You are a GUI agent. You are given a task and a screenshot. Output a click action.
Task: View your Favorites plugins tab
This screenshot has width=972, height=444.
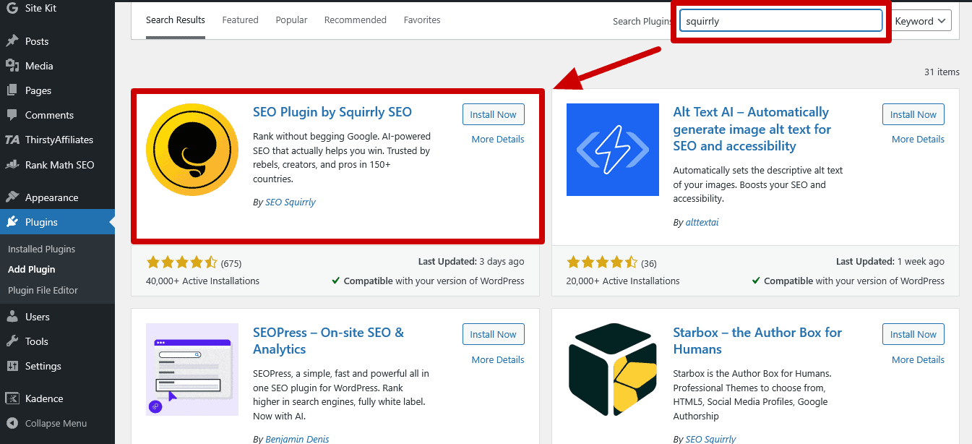pos(421,20)
